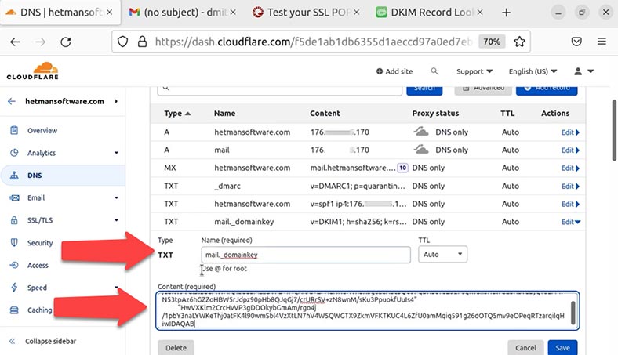Switch to the DKIM Record Lookup tab
The width and height of the screenshot is (618, 355).
point(429,13)
